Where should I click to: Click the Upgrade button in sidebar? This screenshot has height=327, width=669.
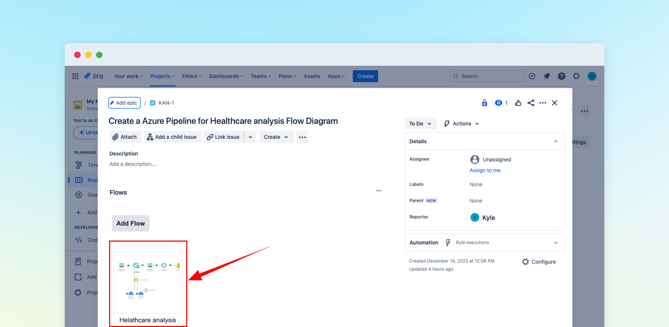tap(85, 133)
